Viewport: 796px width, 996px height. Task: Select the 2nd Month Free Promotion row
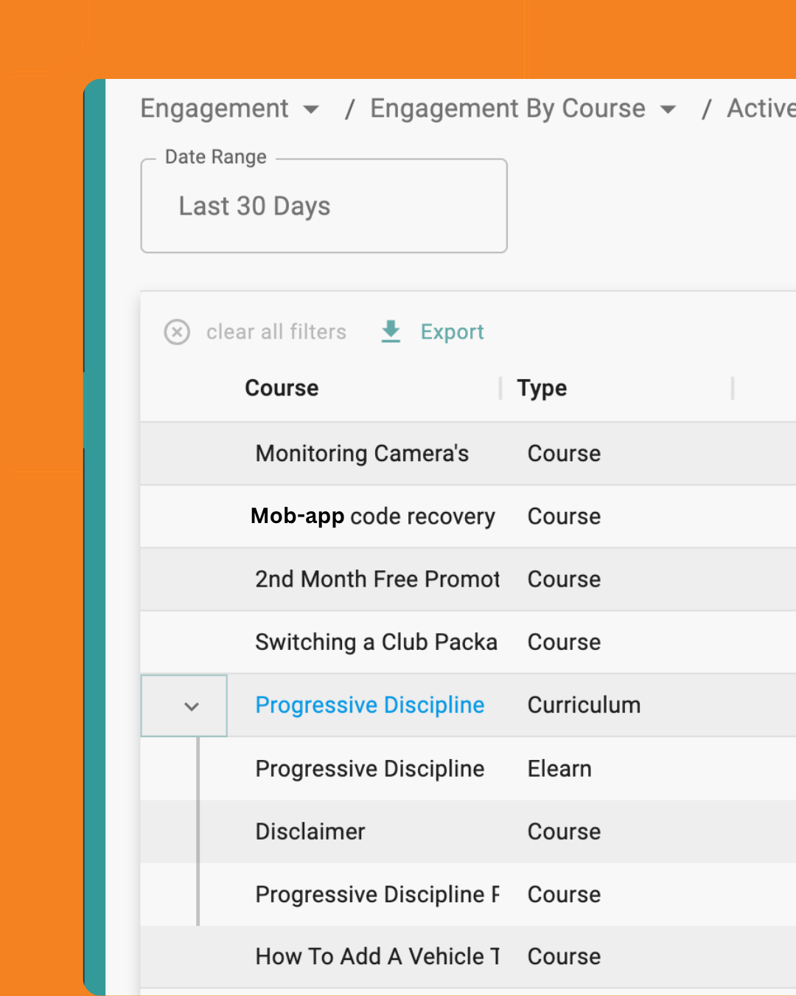click(x=377, y=579)
